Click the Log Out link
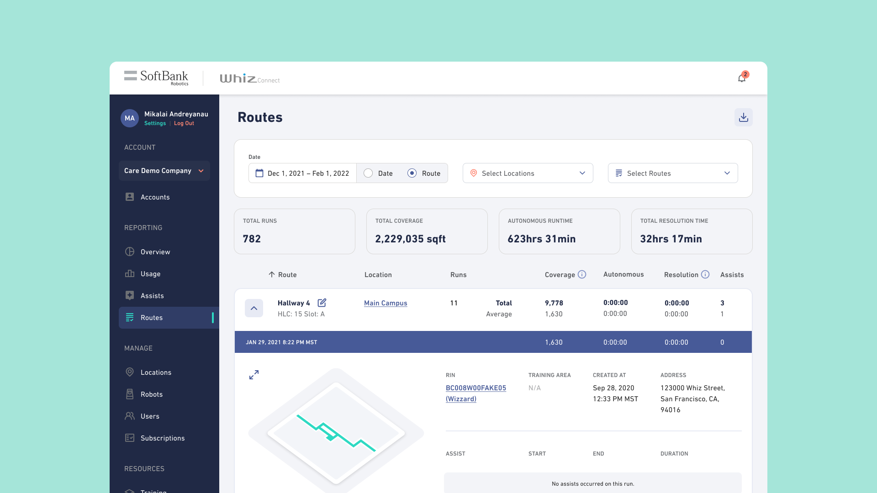 tap(184, 123)
